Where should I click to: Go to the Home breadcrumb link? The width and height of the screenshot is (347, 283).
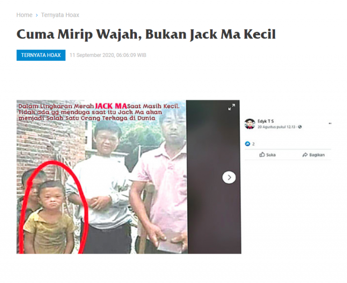24,15
